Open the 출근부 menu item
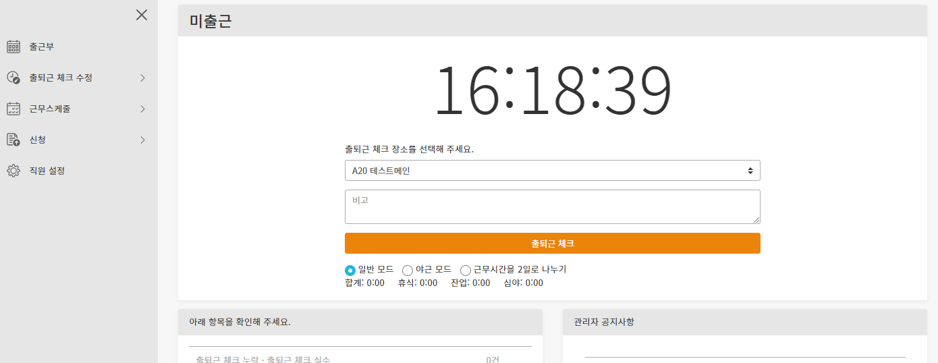 click(x=41, y=47)
